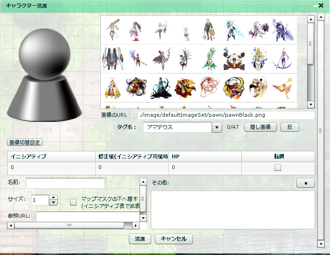The width and height of the screenshot is (330, 255).
Task: Click the イニシアティブ column header
Action: [51, 156]
